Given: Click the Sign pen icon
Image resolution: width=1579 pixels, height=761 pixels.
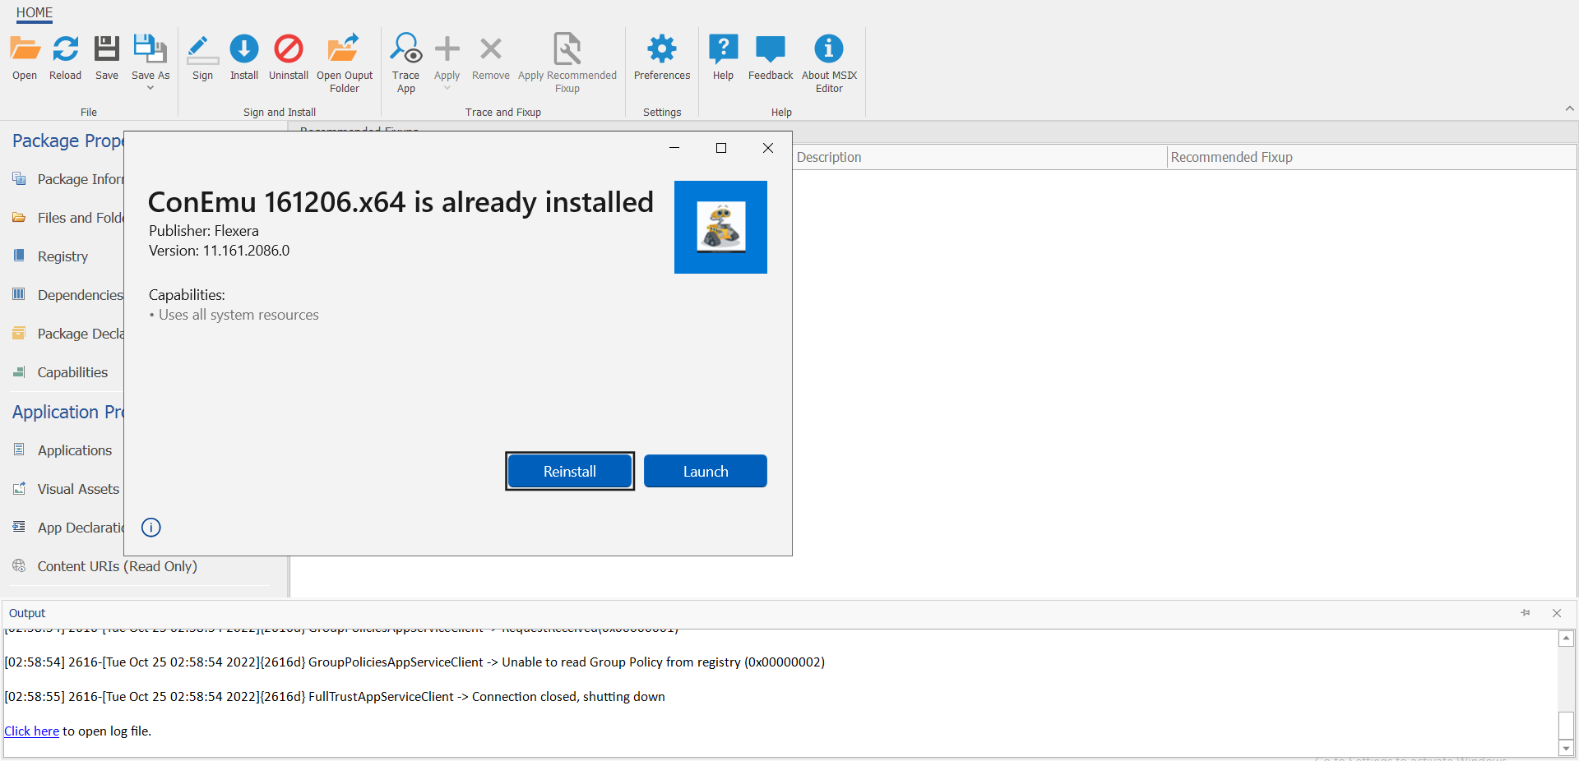Looking at the screenshot, I should click(202, 49).
